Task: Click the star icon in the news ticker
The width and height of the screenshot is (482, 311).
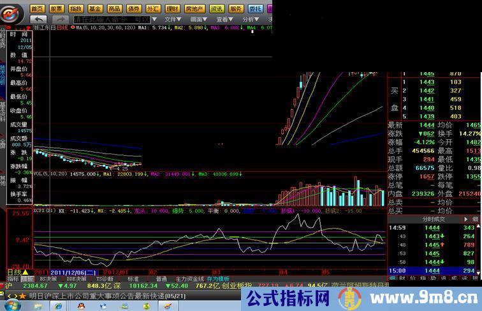Action: point(22,296)
